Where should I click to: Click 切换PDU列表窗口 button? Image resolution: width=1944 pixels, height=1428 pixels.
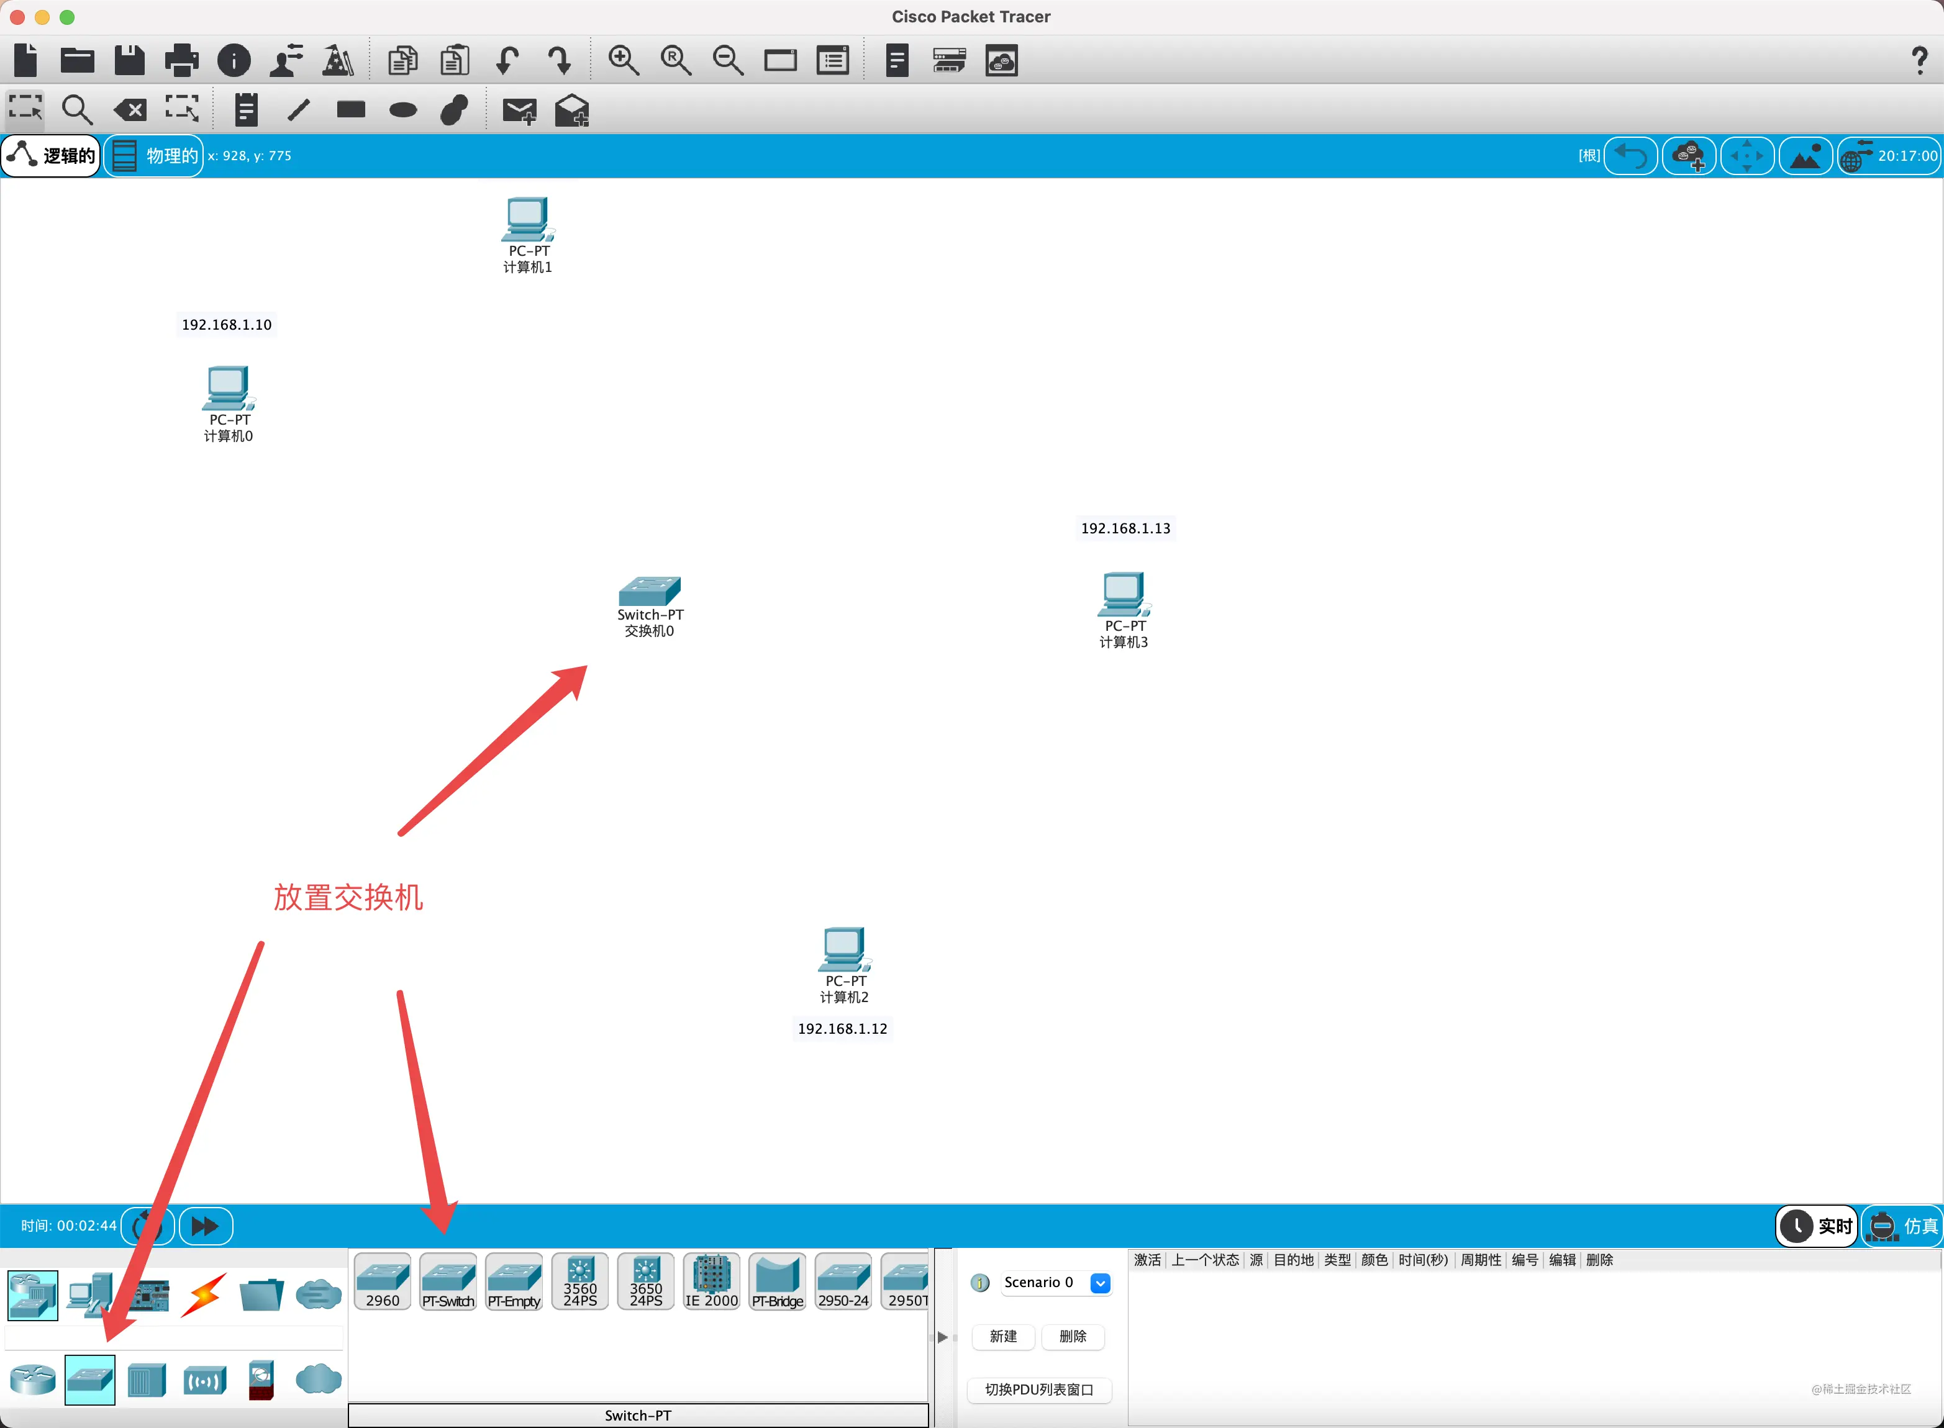[1040, 1390]
